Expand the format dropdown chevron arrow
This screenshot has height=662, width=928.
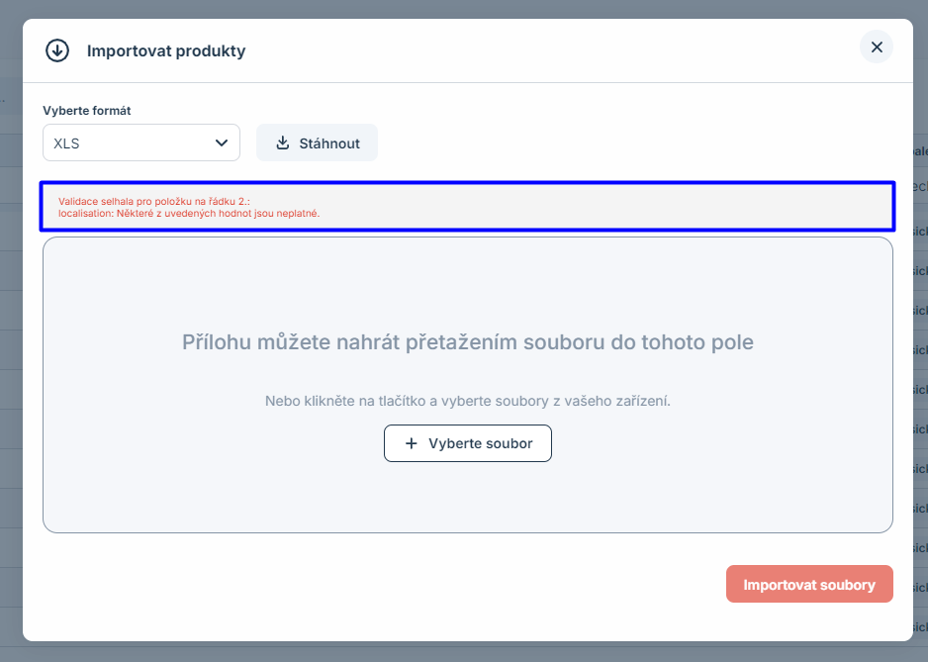222,142
